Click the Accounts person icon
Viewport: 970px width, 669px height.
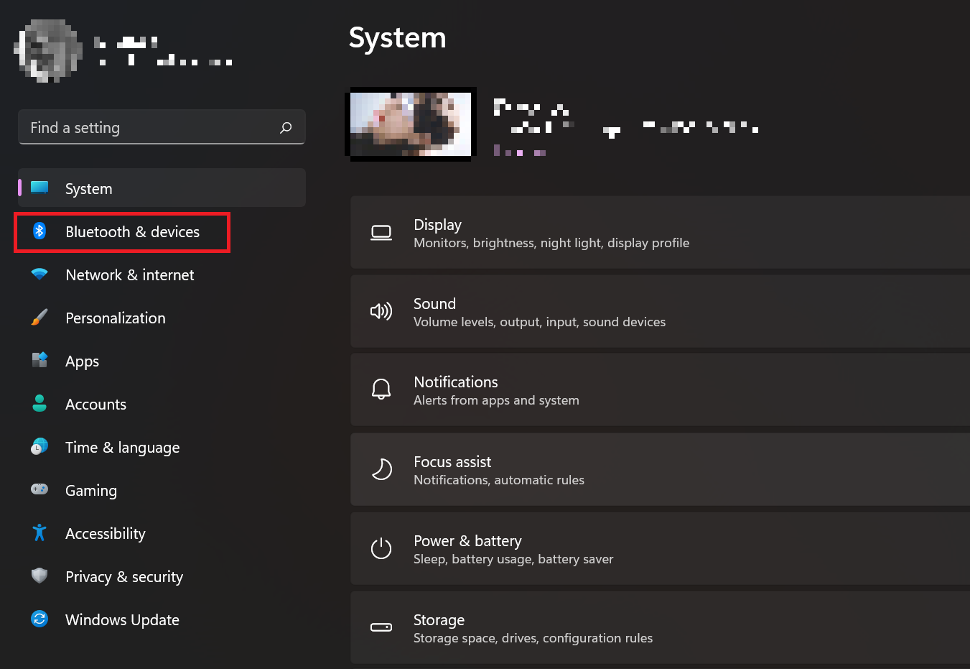(39, 403)
